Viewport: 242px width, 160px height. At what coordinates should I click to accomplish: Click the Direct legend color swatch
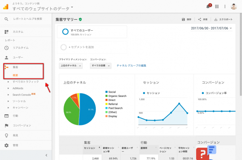[107, 100]
